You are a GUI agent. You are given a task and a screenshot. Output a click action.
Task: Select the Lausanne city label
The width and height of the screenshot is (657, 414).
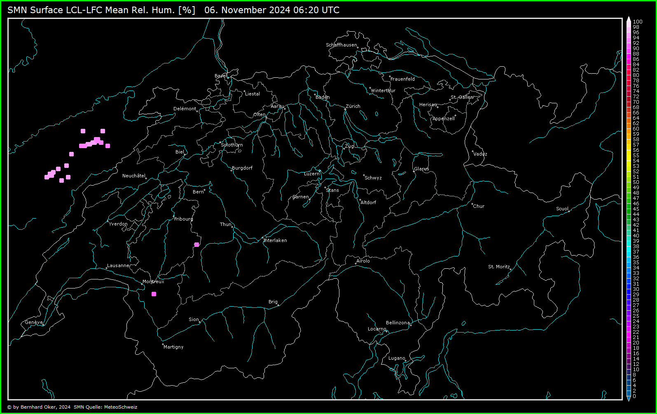[118, 265]
